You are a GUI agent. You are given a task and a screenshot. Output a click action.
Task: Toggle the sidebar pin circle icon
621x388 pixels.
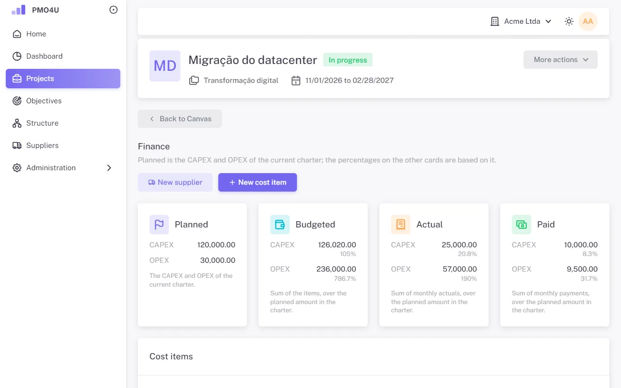click(114, 10)
